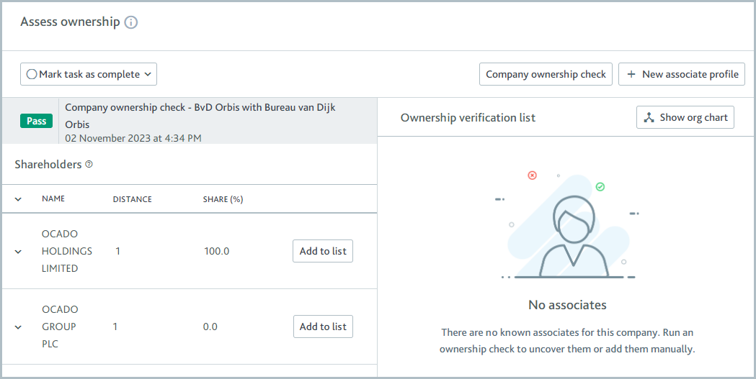The image size is (756, 379).
Task: Sort by the SHARE (%) column header
Action: [x=223, y=199]
